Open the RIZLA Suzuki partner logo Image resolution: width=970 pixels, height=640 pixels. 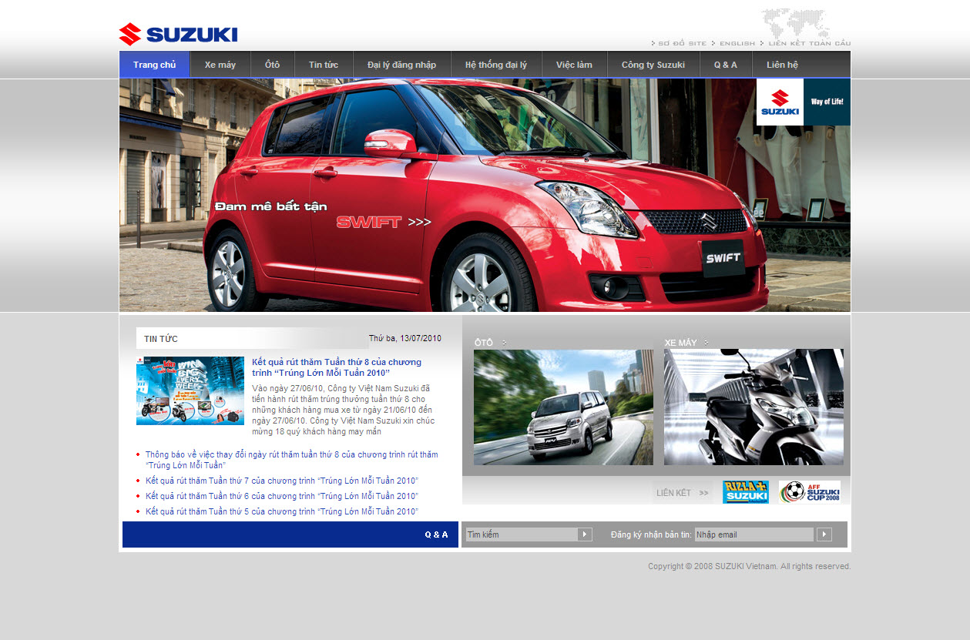point(746,492)
